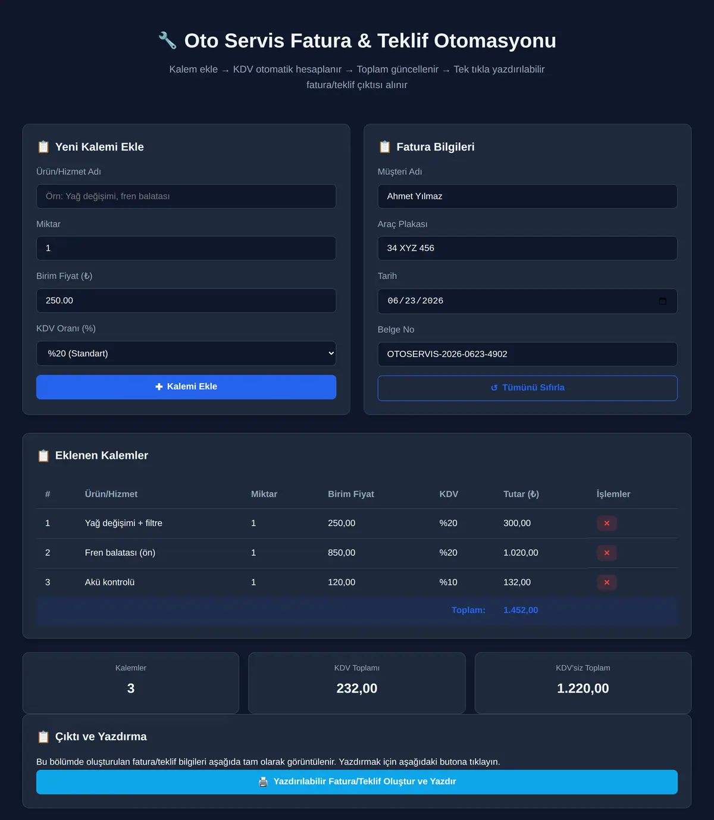Viewport: 714px width, 820px height.
Task: Click the Ürün/Hizmet column header
Action: tap(111, 494)
